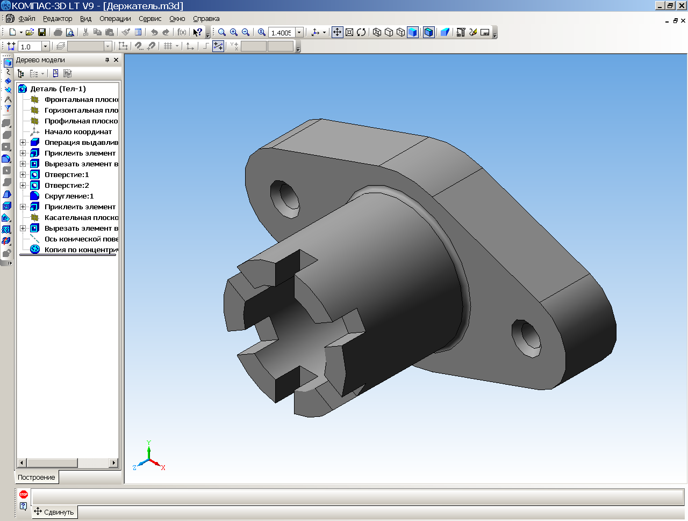Click the Show all (fit view) icon
688x521 pixels.
pos(349,33)
